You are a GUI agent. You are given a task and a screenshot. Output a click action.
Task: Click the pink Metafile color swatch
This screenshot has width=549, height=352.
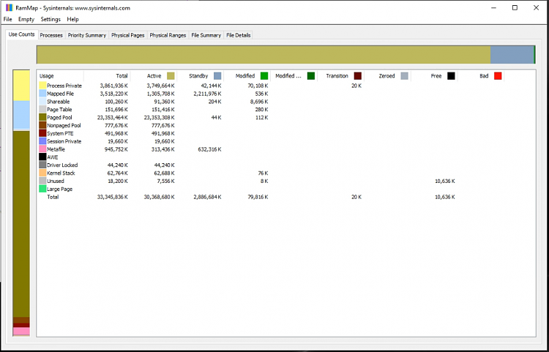click(x=42, y=149)
